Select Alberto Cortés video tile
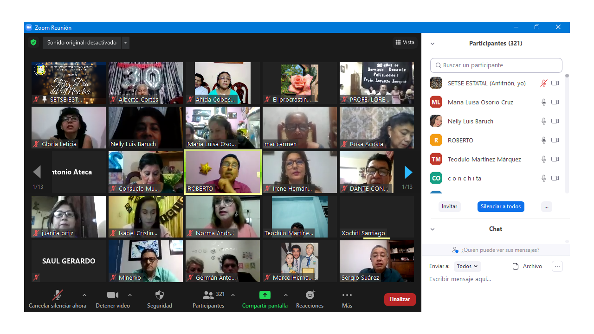 pos(146,83)
